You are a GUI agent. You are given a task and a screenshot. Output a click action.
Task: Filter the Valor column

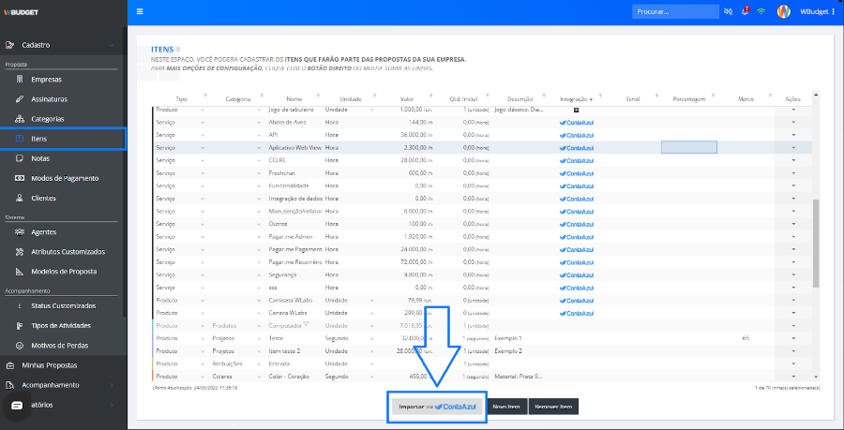pos(431,96)
